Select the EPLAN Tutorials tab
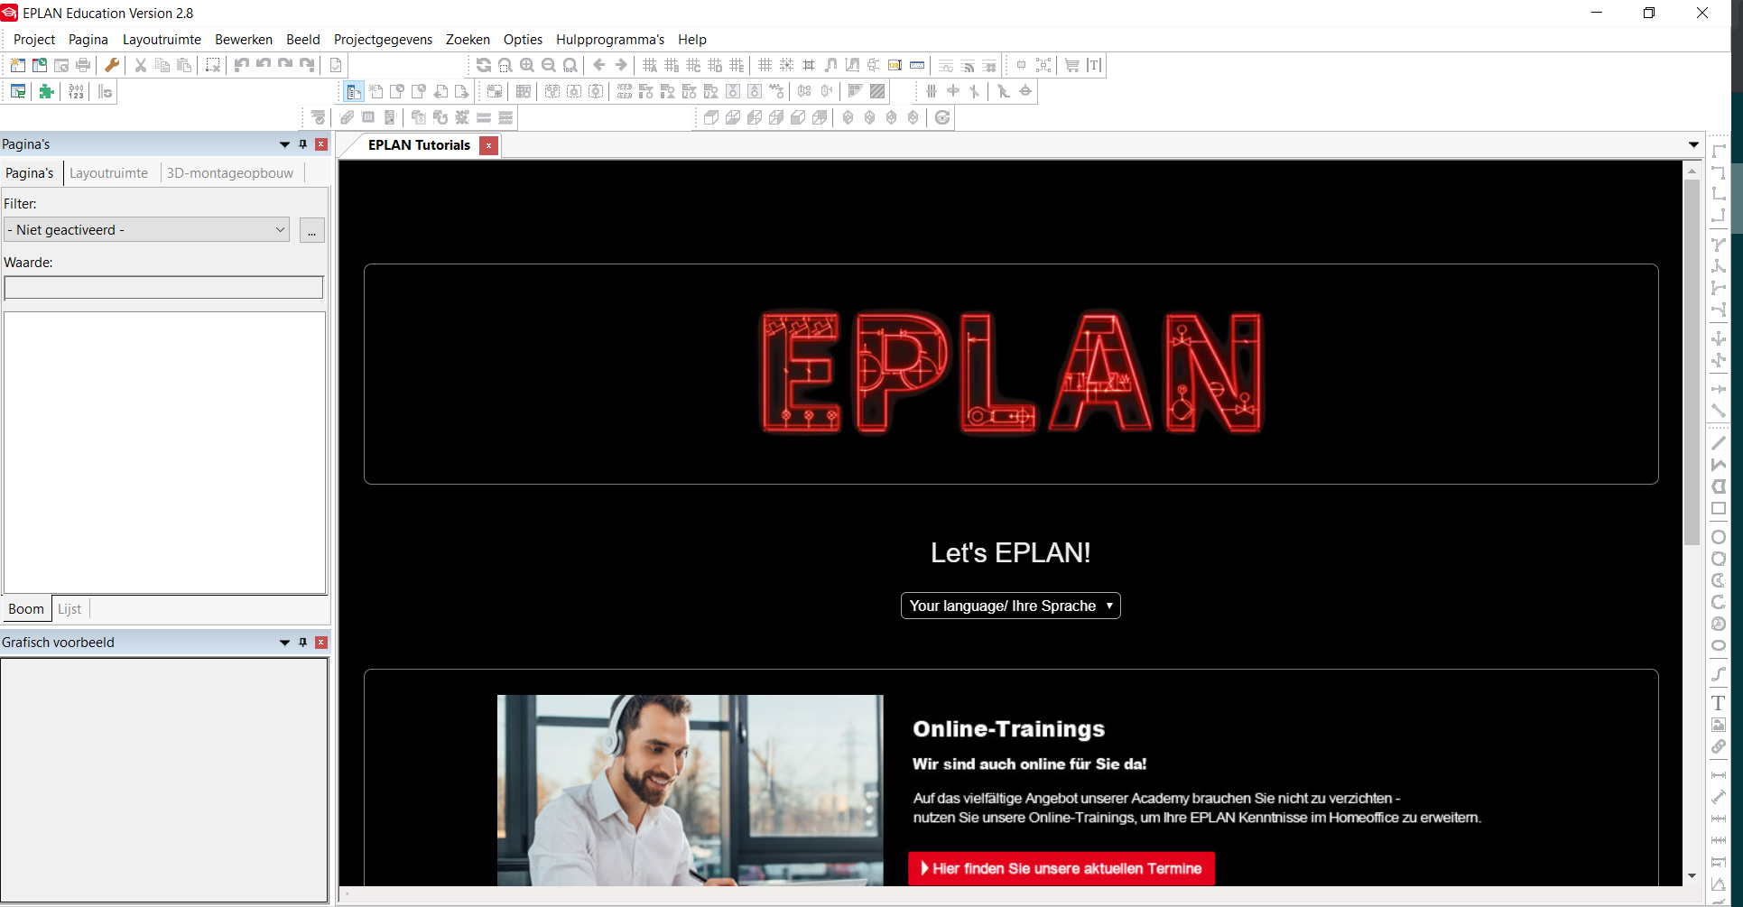The image size is (1743, 907). point(419,145)
